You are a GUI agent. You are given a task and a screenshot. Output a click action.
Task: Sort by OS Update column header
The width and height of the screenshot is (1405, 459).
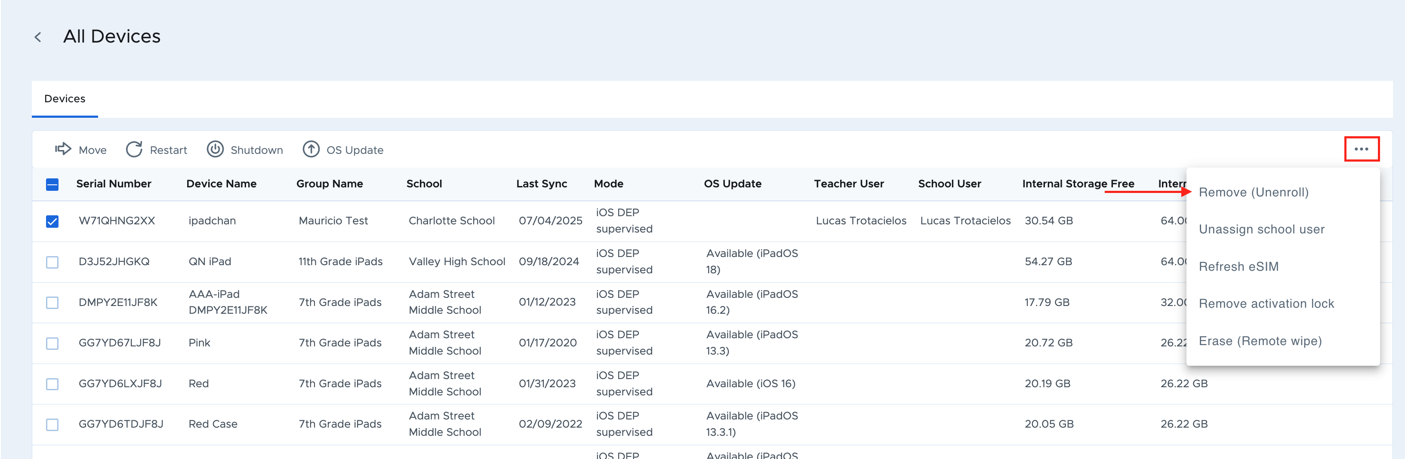point(733,184)
